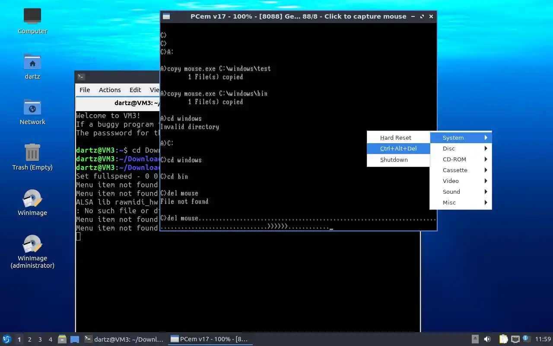553x346 pixels.
Task: Click the terminal window title icon
Action: 81,77
